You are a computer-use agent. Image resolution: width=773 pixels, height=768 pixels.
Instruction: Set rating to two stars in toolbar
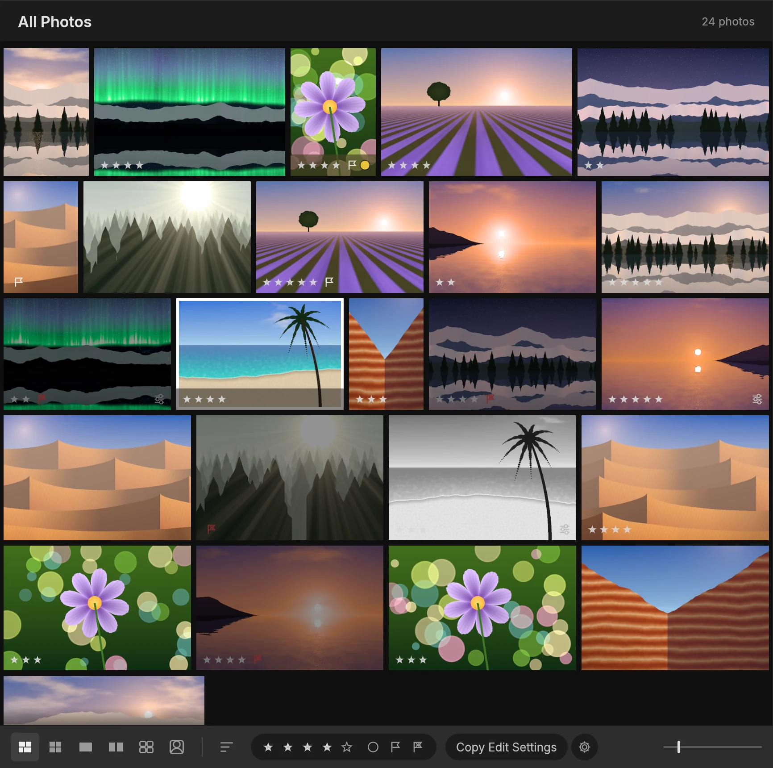(288, 747)
